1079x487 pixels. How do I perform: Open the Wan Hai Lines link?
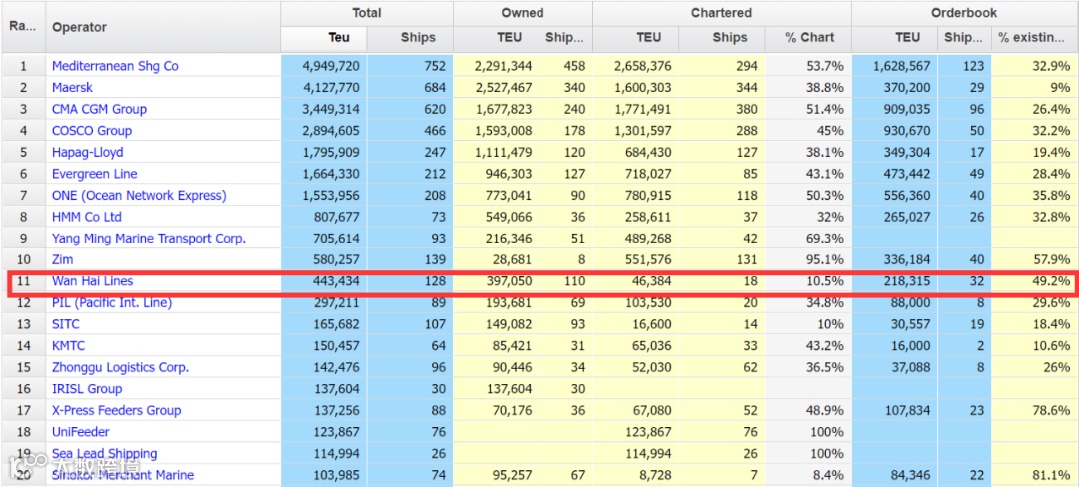[x=92, y=281]
